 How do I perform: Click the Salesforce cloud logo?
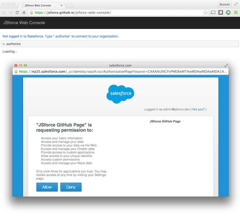pos(120,94)
